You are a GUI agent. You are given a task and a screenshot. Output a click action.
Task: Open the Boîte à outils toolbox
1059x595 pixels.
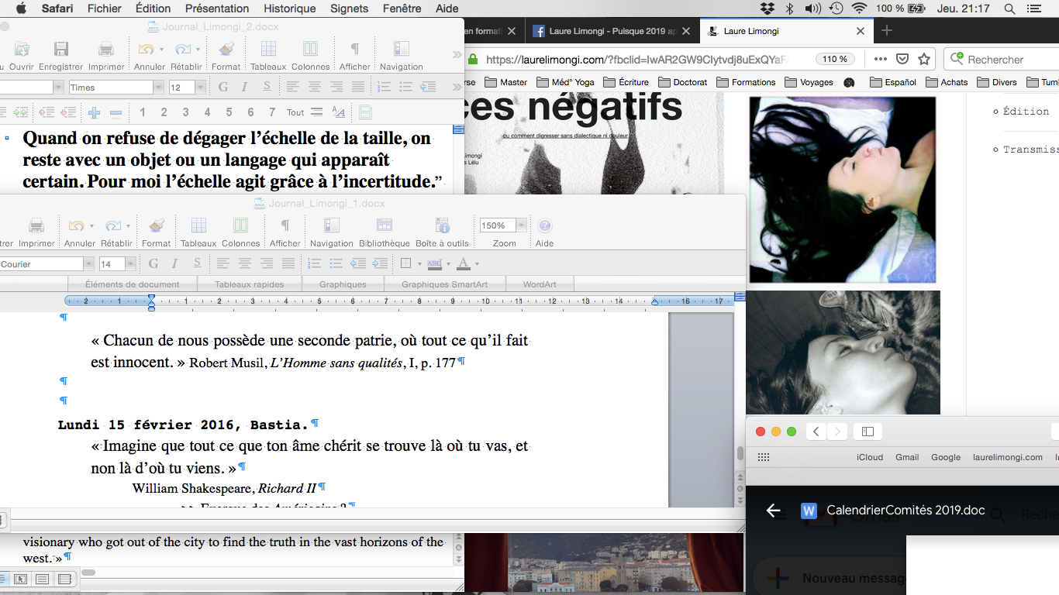point(442,226)
